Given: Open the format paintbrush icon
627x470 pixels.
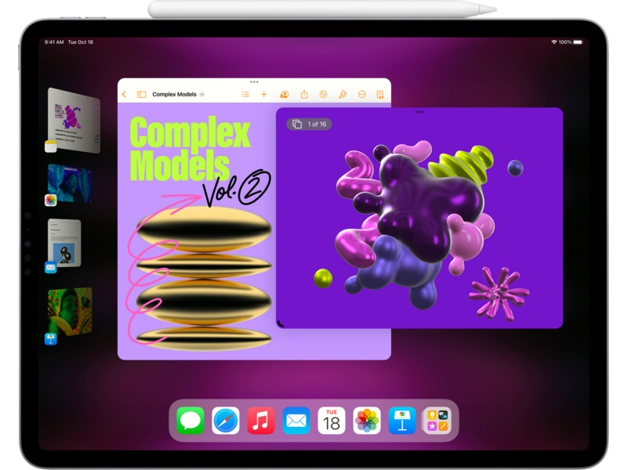Looking at the screenshot, I should tap(342, 95).
